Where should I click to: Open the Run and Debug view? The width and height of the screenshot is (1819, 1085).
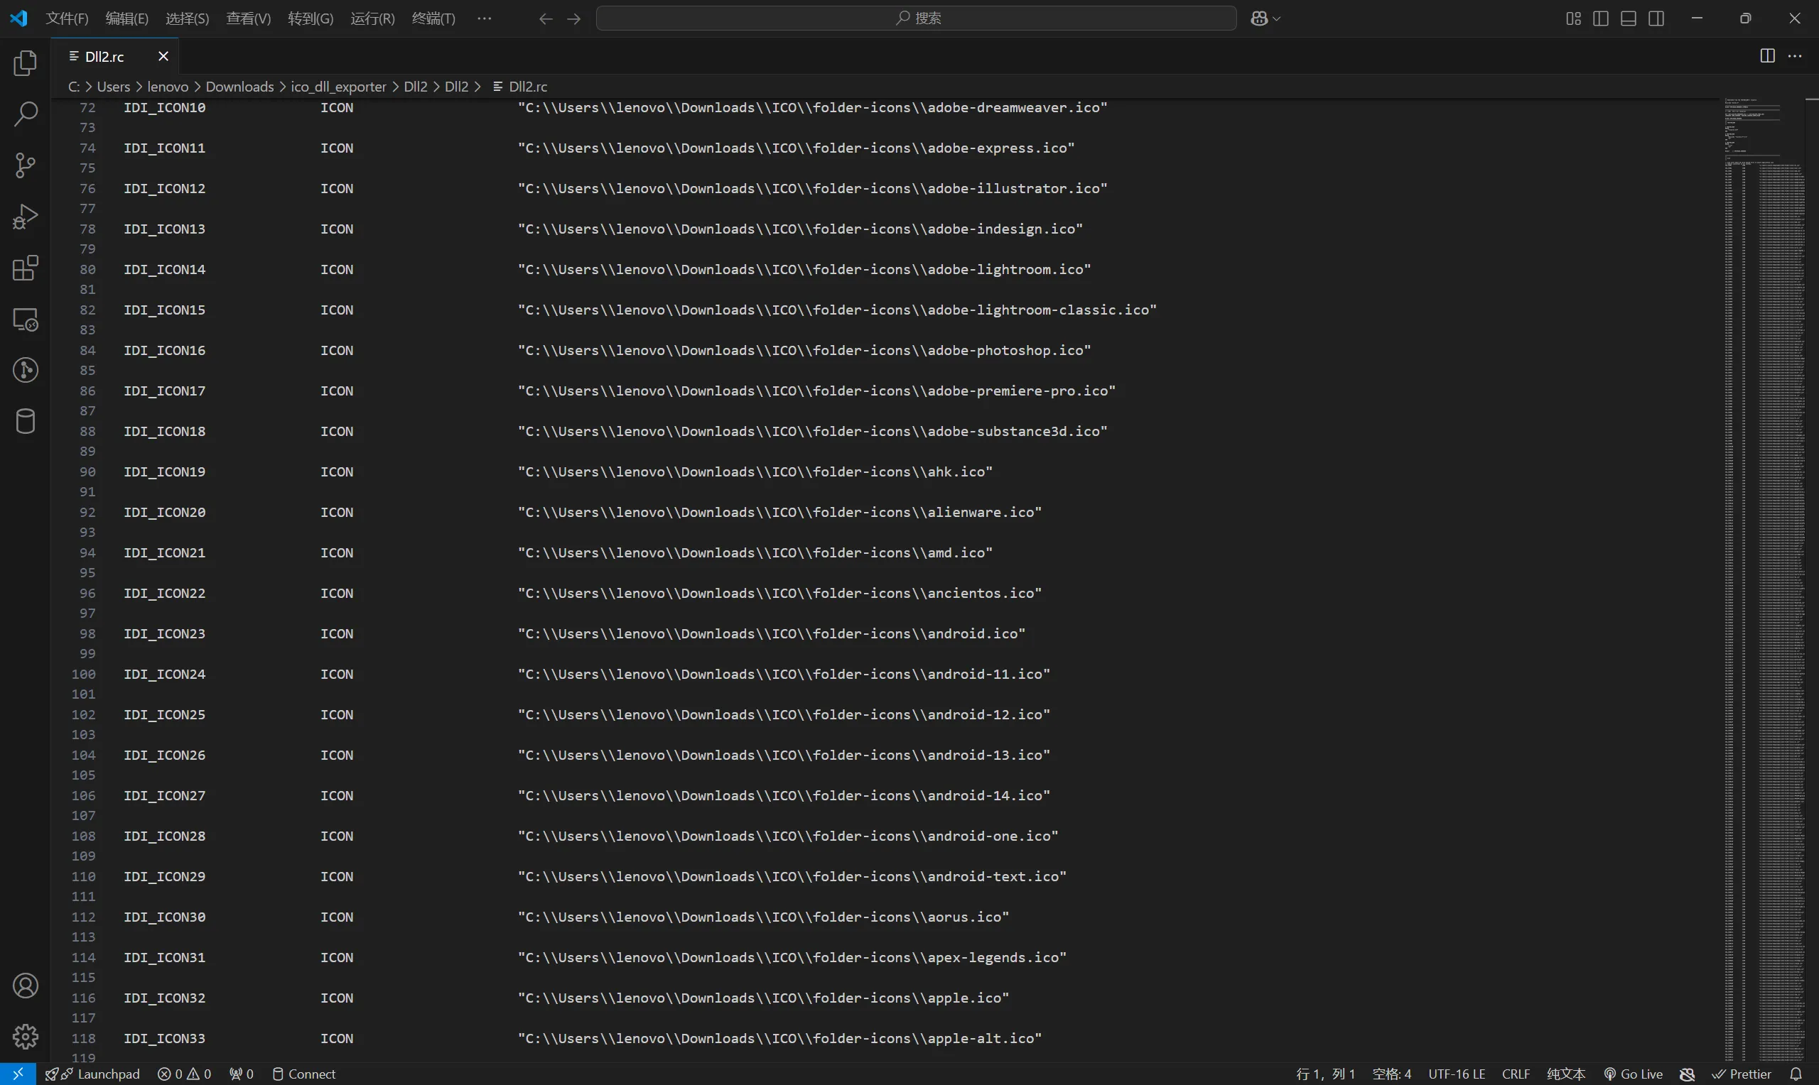tap(26, 217)
